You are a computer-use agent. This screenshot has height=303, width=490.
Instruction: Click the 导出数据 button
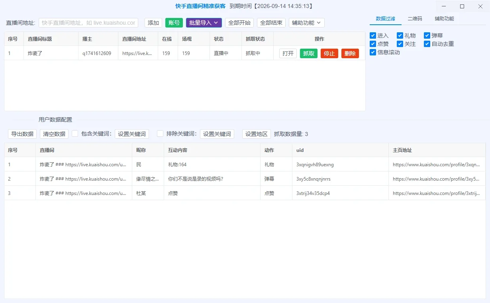click(x=22, y=134)
